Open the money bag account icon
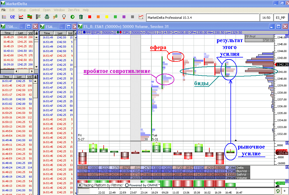Screen dimensions: 289x195 pyautogui.click(x=47, y=17)
